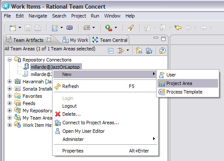Click the Collapse All icon
Screen dimensions: 224x161
[111, 51]
